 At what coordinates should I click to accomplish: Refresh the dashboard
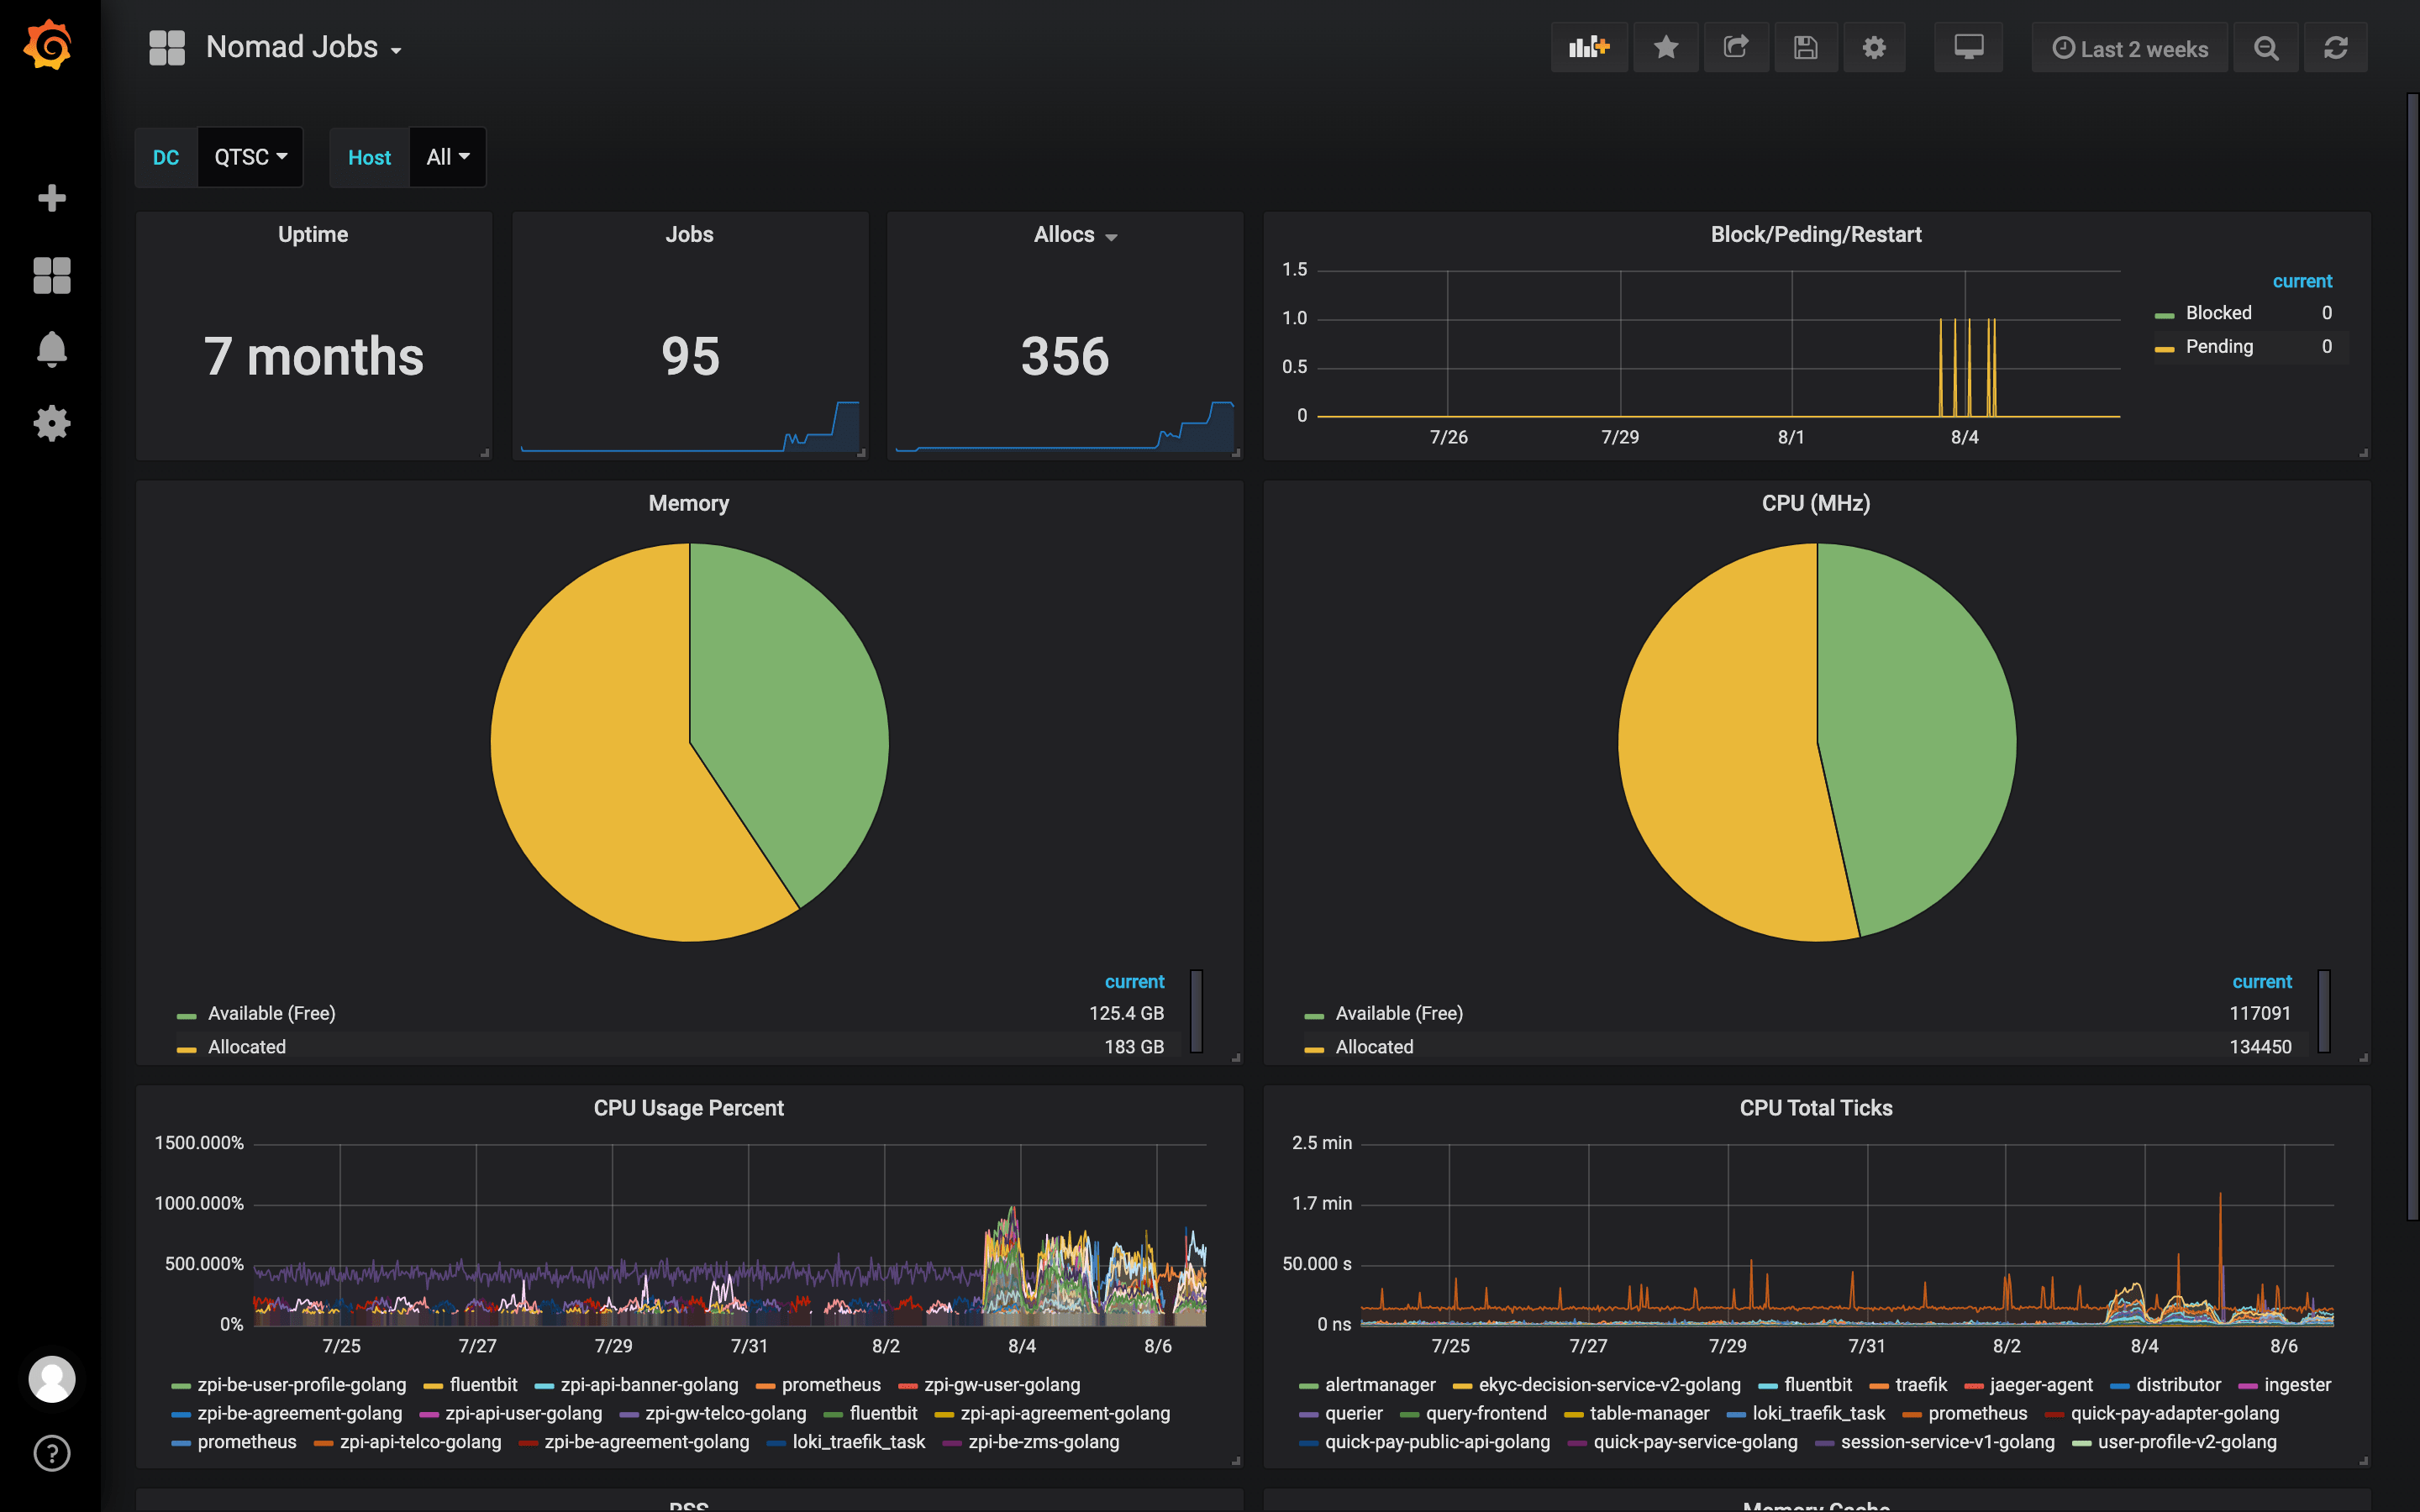[x=2335, y=48]
